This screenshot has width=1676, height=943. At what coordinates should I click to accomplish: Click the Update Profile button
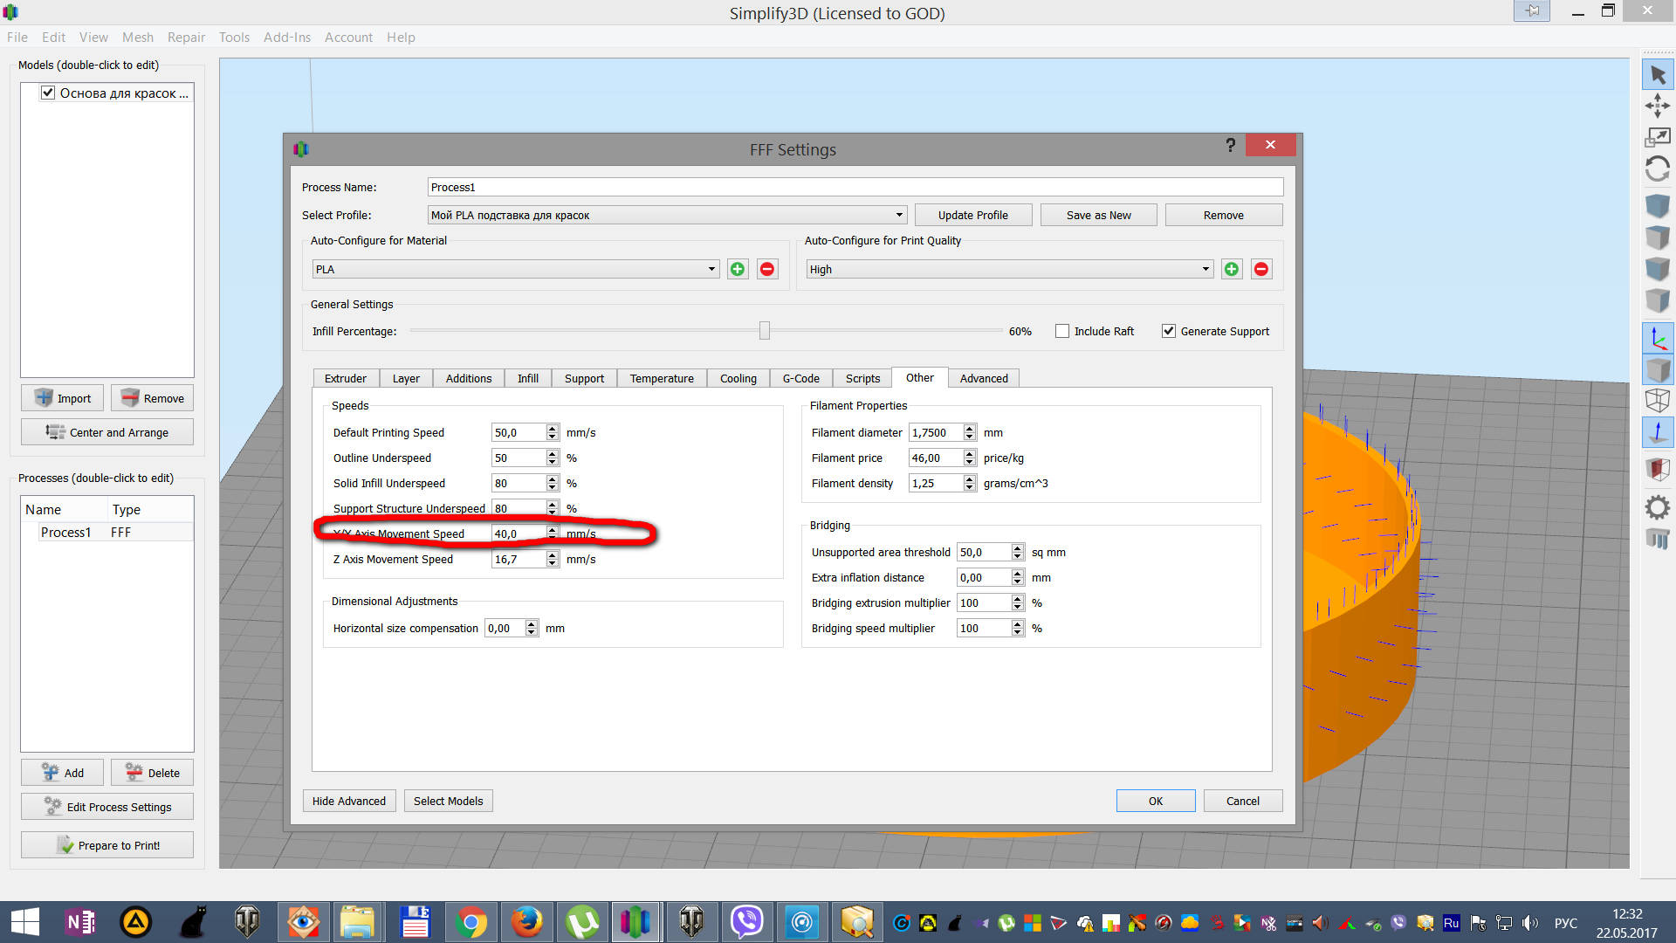coord(972,215)
